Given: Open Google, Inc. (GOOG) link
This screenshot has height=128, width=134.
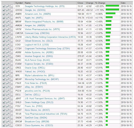Looking at the screenshot, I should point(35,10).
